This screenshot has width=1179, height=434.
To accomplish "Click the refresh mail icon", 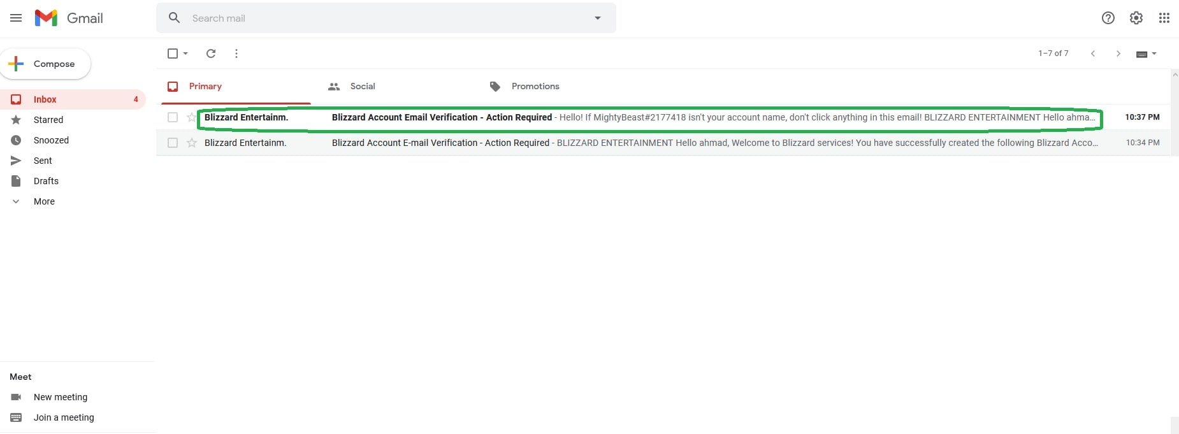I will tap(211, 54).
